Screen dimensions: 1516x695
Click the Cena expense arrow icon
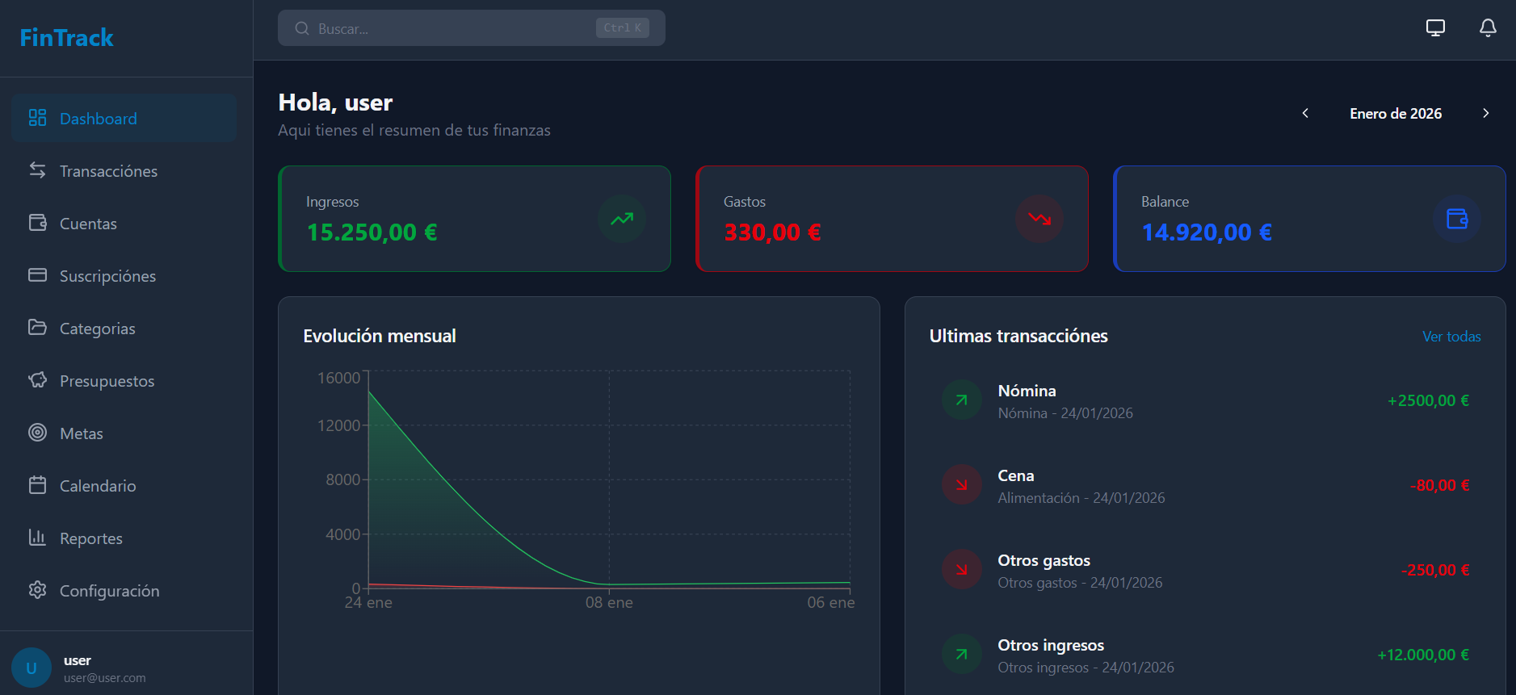[961, 485]
